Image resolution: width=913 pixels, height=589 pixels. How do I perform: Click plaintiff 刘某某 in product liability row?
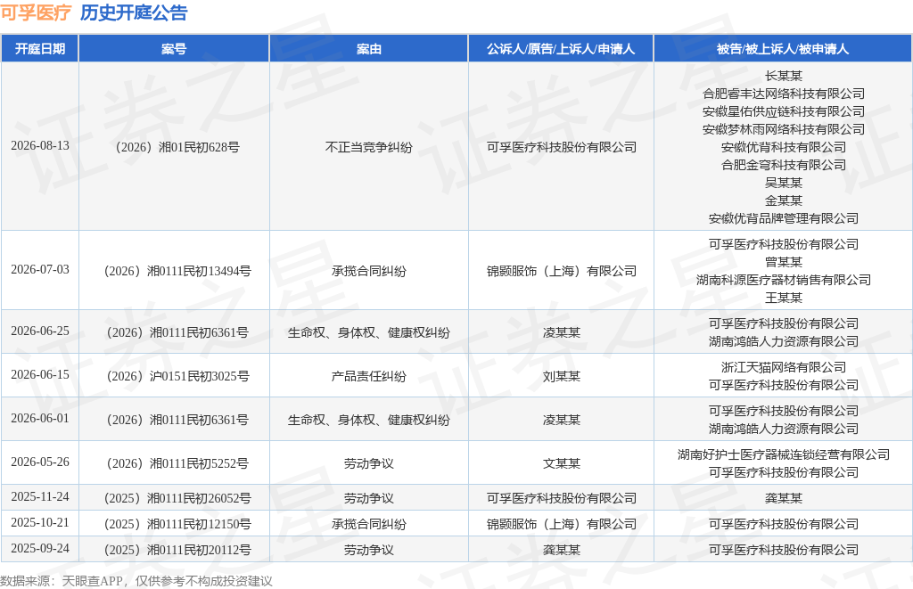[562, 376]
